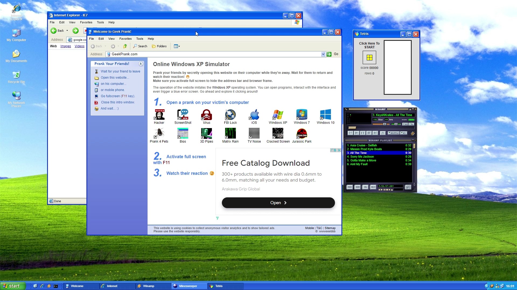The image size is (517, 290).
Task: Click the Winamp eject button
Action: (383, 133)
